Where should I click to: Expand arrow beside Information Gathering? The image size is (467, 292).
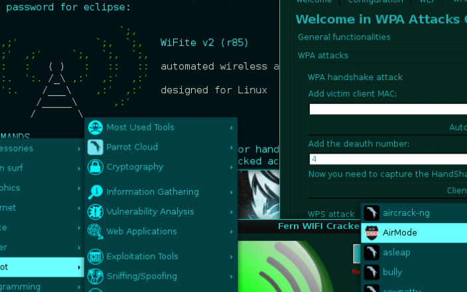click(232, 193)
